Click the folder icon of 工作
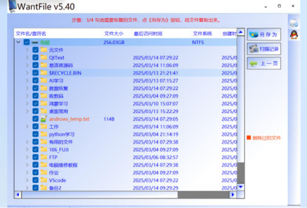 pos(44,127)
